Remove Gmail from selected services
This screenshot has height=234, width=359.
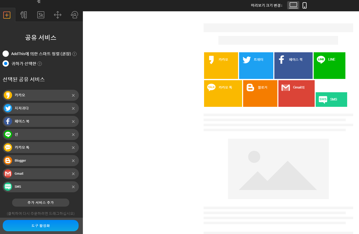pyautogui.click(x=73, y=174)
